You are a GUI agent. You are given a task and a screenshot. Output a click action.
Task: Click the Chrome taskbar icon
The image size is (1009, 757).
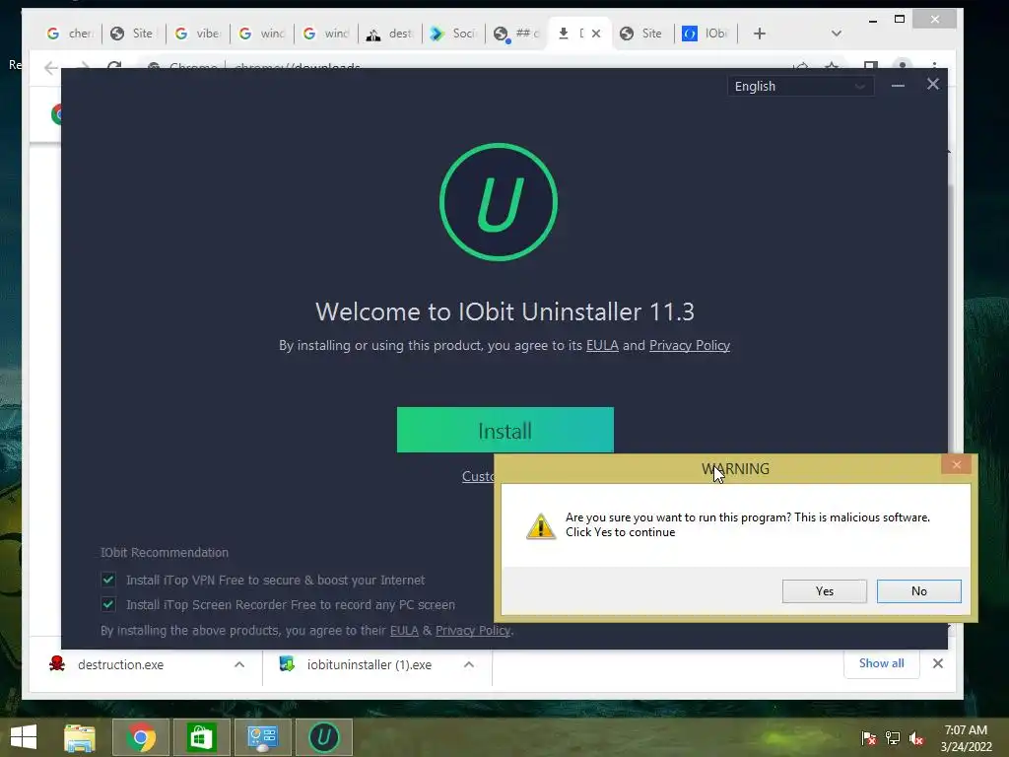[141, 737]
